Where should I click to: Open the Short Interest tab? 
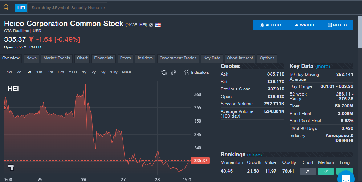[x=240, y=58]
